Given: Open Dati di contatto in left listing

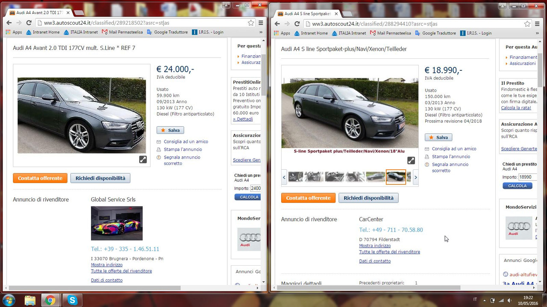Looking at the screenshot, I should point(107,280).
